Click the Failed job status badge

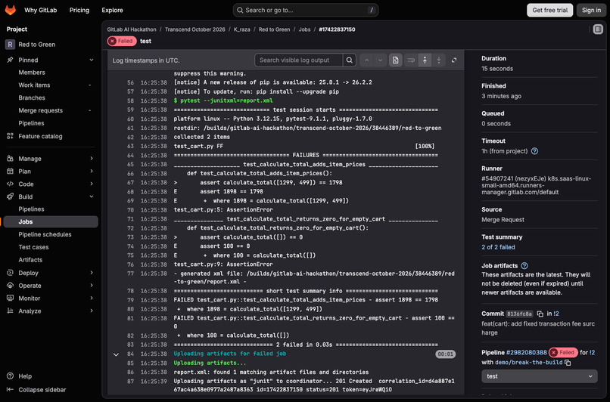pos(122,41)
